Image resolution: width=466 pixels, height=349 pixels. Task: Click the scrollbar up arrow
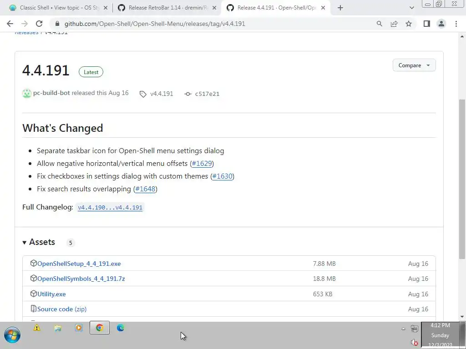462,36
